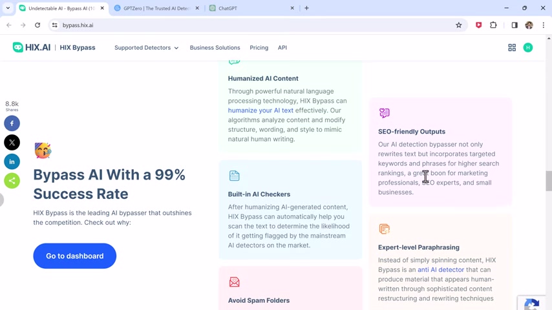The image size is (552, 310).
Task: Share page on X (Twitter)
Action: coord(12,143)
